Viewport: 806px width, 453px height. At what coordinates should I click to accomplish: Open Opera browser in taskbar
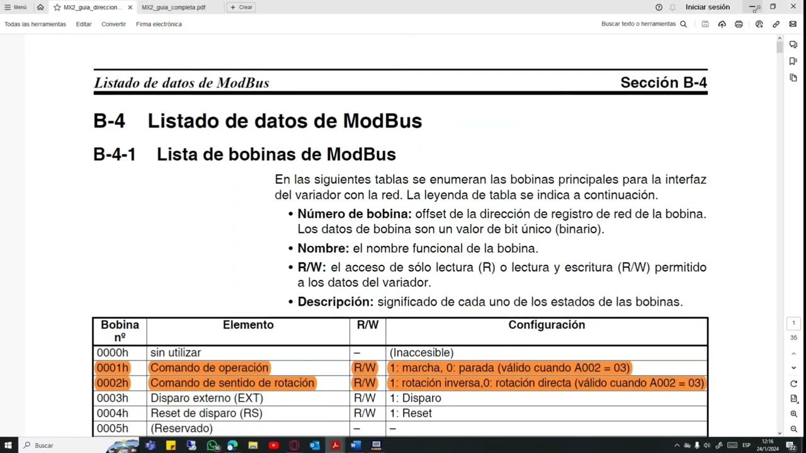pos(294,445)
